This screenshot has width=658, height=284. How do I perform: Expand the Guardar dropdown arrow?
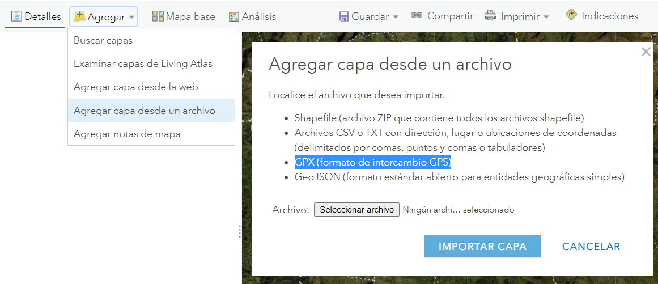pyautogui.click(x=396, y=18)
